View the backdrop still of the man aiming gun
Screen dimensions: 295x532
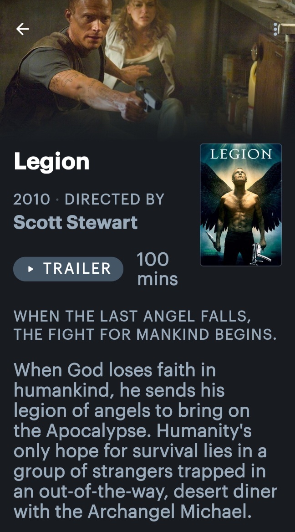(x=147, y=68)
